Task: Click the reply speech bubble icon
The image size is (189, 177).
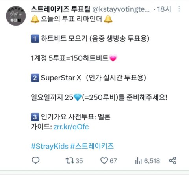Action: pos(35,160)
